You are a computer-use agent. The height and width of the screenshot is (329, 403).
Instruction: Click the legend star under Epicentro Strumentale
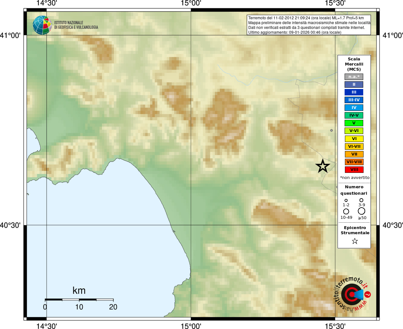coord(355,241)
